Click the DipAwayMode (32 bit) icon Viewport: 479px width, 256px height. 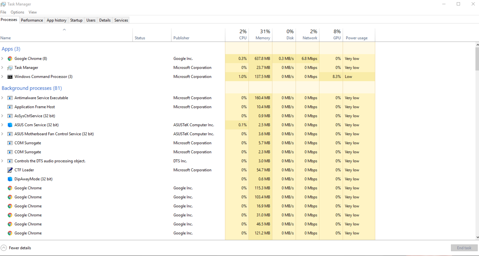(x=10, y=179)
